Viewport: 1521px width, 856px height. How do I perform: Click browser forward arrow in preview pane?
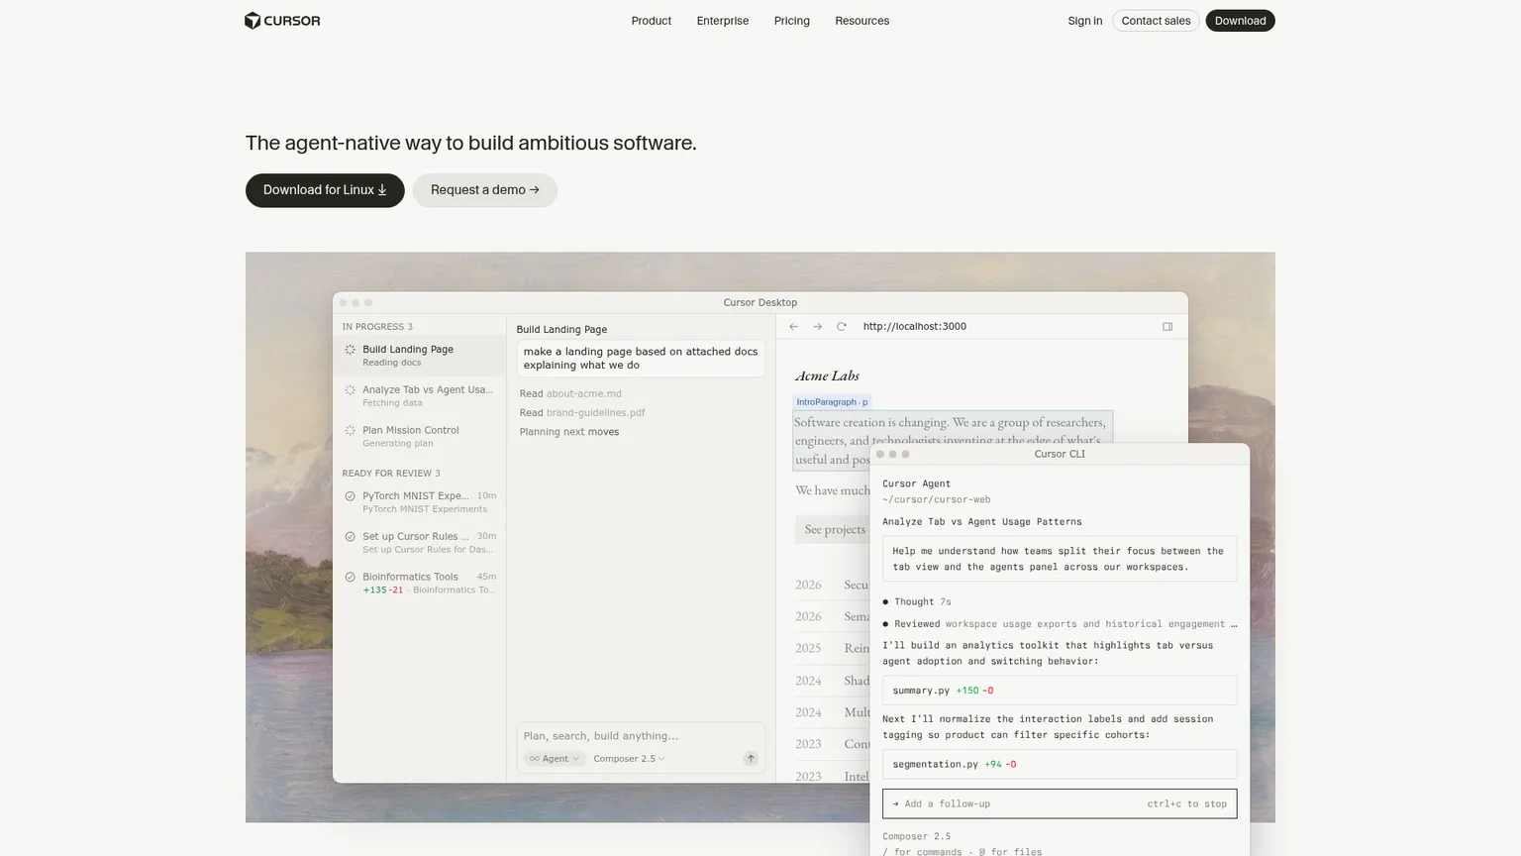pyautogui.click(x=817, y=327)
